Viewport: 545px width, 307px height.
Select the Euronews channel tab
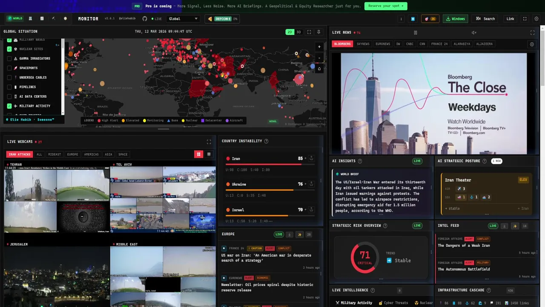tap(383, 44)
